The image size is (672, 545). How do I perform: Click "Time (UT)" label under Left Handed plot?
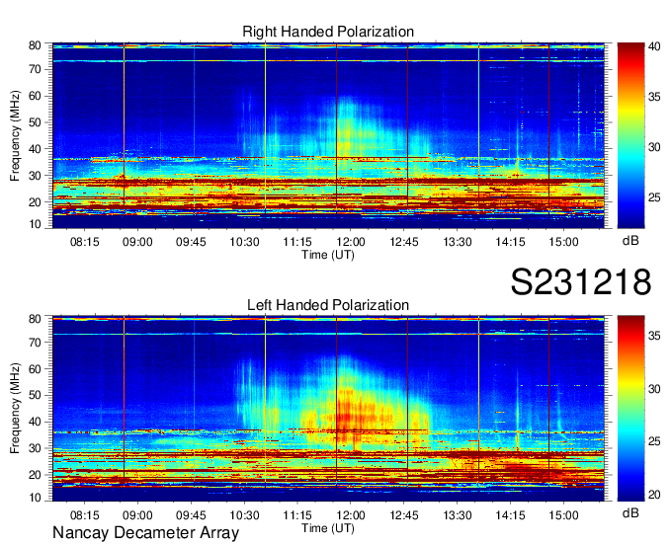point(328,528)
